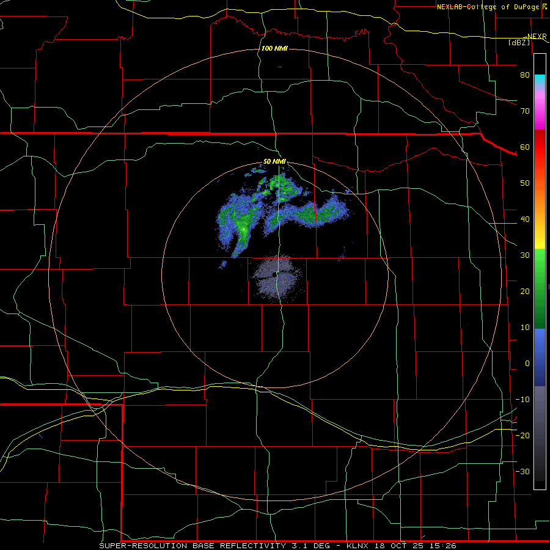The height and width of the screenshot is (550, 550).
Task: Click the 20 value on the dBZ scale
Action: coord(525,291)
